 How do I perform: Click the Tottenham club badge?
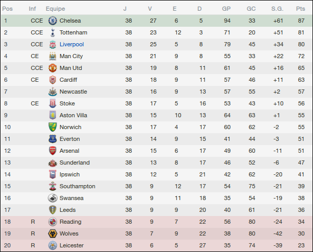(x=52, y=32)
